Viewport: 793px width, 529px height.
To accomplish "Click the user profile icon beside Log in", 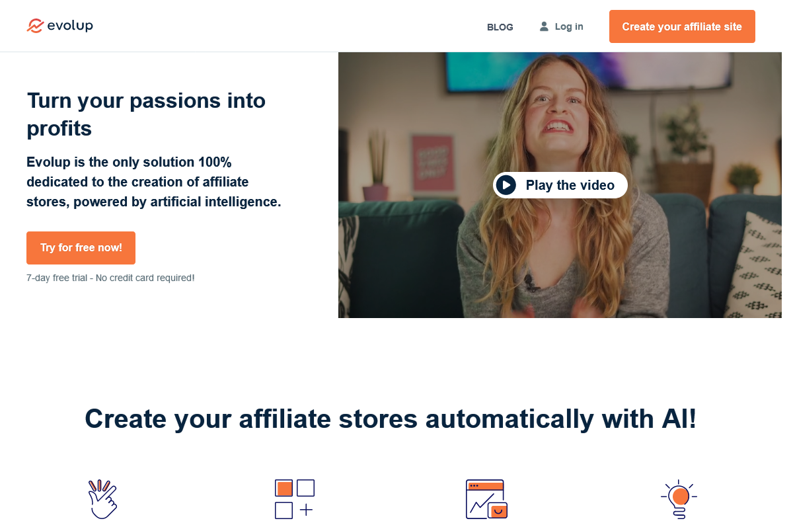I will tap(544, 26).
